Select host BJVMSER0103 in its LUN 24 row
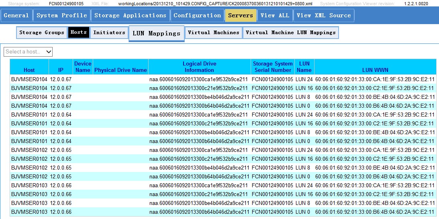This screenshot has height=219, width=439. point(29,185)
